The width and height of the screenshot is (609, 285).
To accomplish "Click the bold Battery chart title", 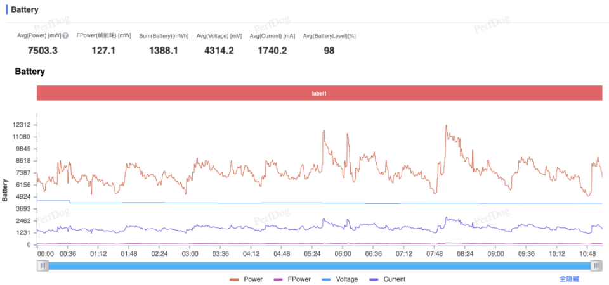I will (30, 72).
